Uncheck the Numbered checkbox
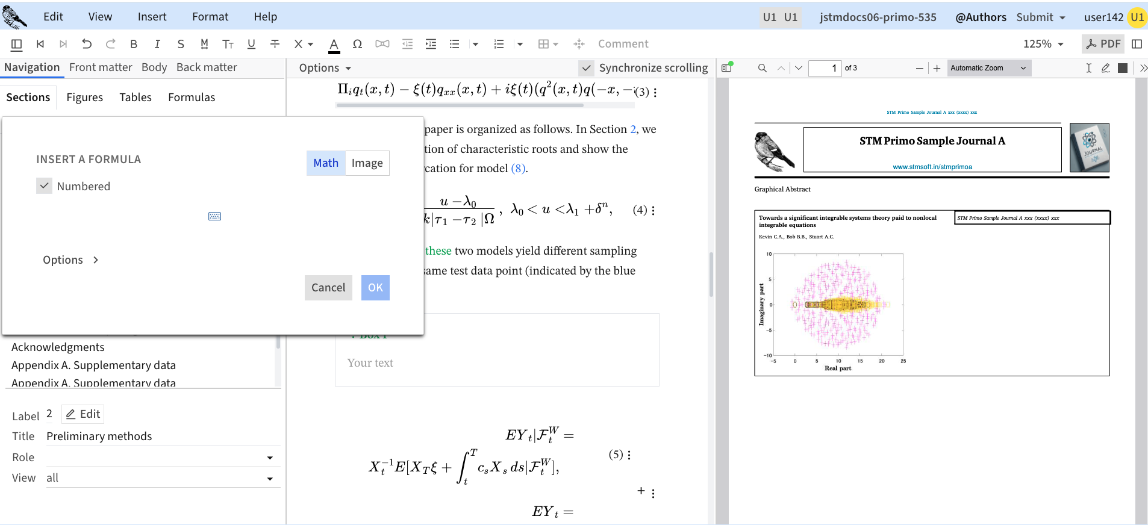This screenshot has height=525, width=1148. click(x=45, y=186)
